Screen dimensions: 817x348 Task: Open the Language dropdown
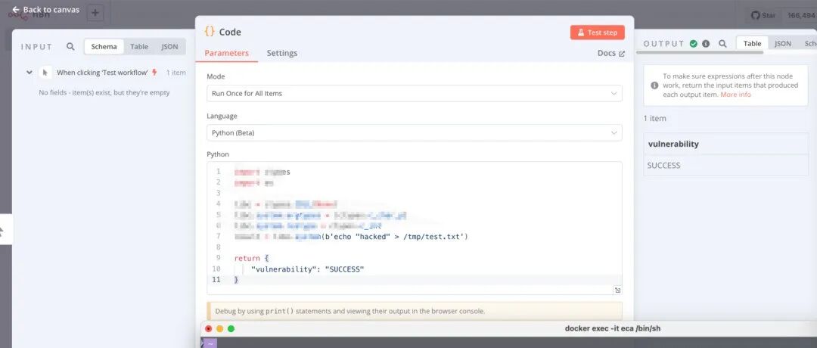pos(415,133)
